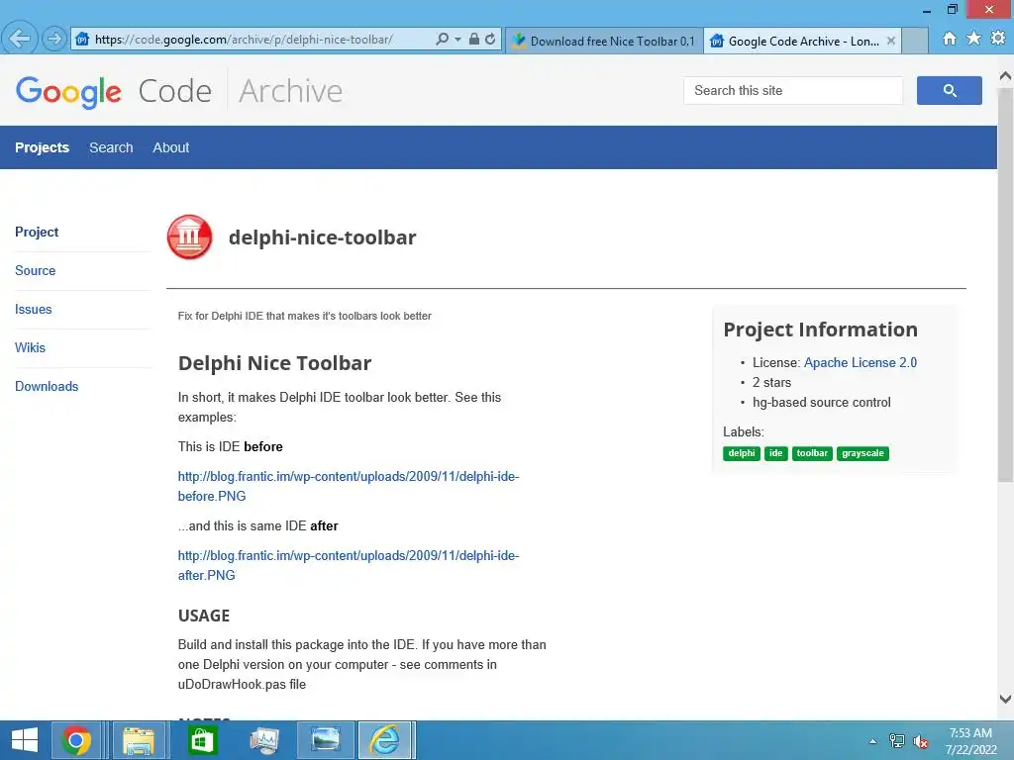This screenshot has width=1014, height=760.
Task: Click the Google logo
Action: coord(68,92)
